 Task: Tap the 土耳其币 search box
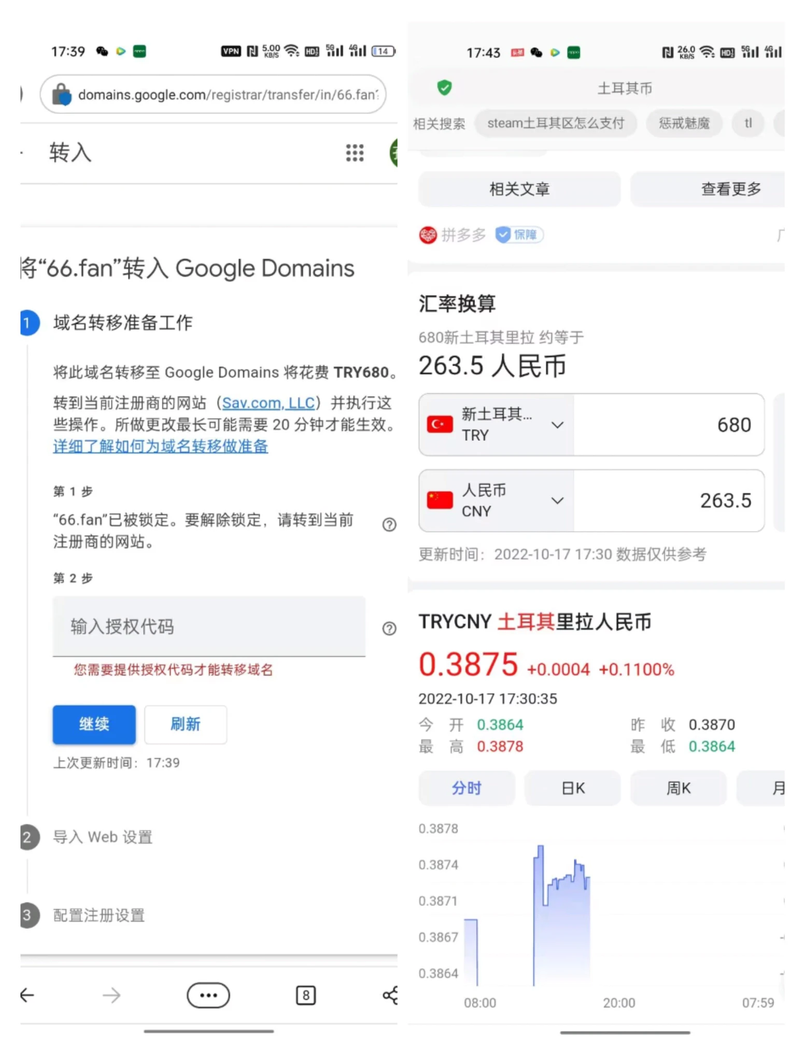click(625, 88)
